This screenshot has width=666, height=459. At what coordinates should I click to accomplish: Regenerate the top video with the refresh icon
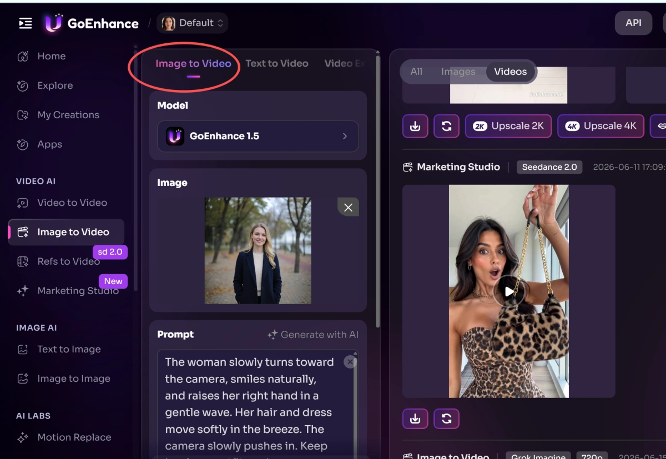pyautogui.click(x=447, y=126)
